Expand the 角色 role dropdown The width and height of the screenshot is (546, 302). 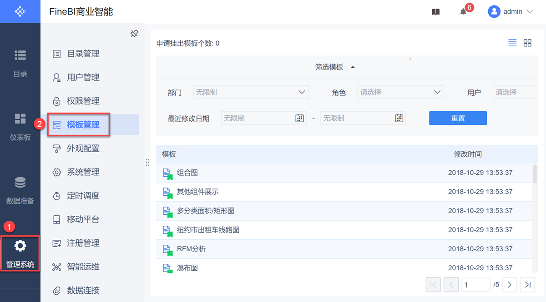(437, 92)
